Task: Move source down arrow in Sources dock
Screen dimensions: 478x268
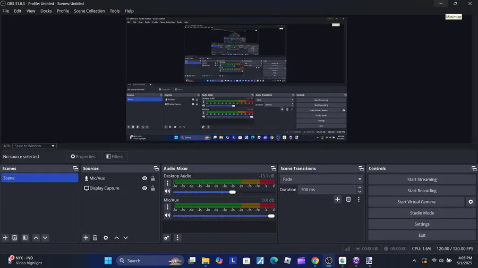Action: tap(125, 238)
